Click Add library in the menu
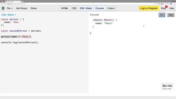 click(21, 8)
